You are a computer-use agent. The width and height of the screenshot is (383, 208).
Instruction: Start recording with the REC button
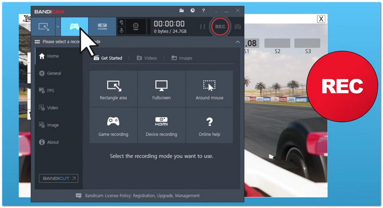[x=220, y=27]
